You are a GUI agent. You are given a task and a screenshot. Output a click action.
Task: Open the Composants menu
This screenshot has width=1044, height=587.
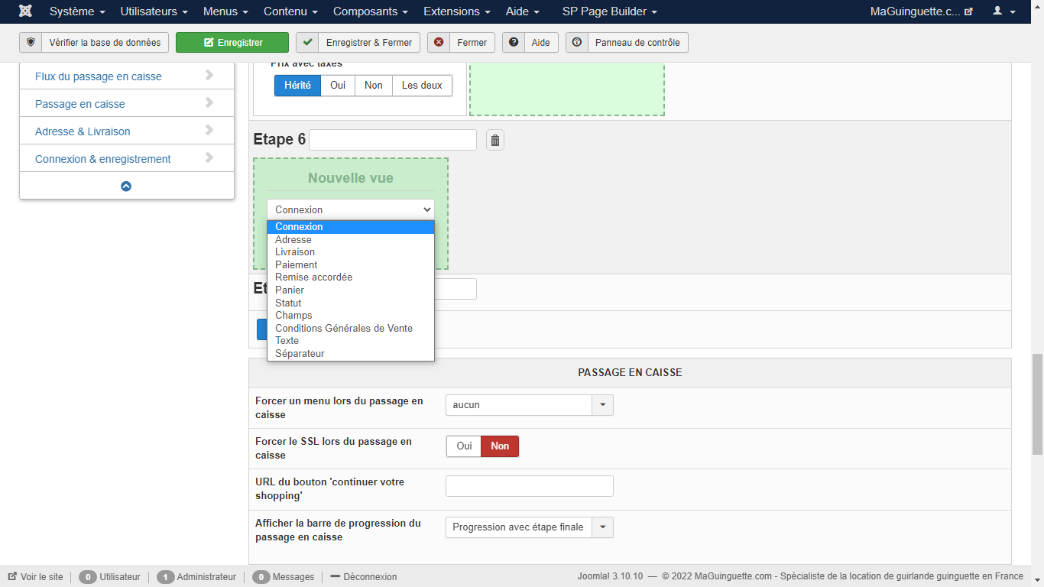pyautogui.click(x=371, y=11)
